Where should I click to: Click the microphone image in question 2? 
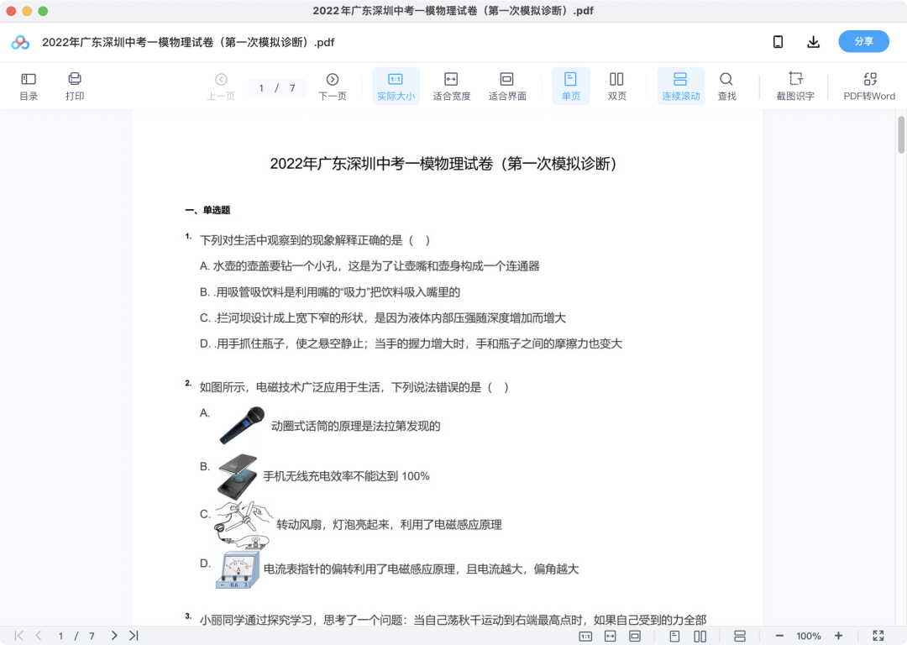tap(243, 425)
